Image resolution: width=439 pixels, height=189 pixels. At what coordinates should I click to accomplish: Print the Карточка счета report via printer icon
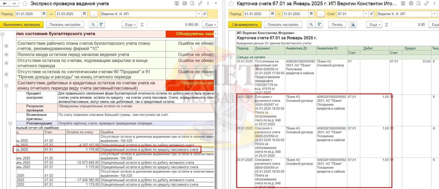(411, 4)
